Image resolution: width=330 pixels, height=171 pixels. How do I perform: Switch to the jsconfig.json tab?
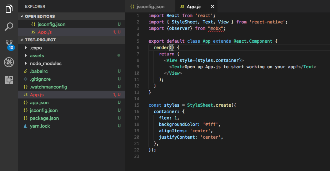pyautogui.click(x=150, y=6)
